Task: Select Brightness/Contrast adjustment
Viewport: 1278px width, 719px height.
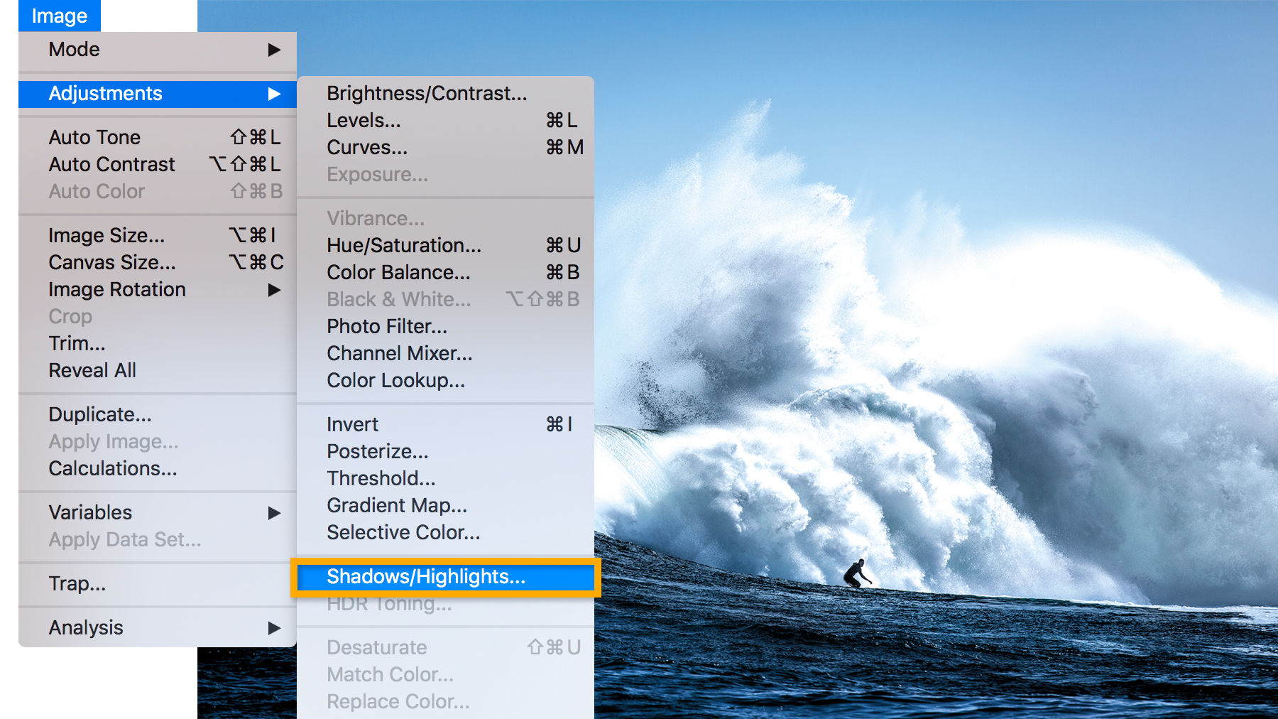Action: coord(427,93)
